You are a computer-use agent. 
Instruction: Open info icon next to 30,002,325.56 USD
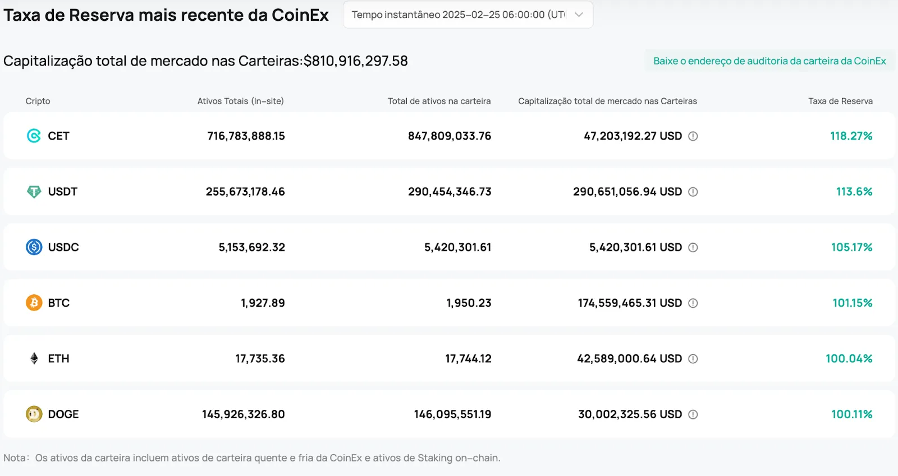[693, 414]
